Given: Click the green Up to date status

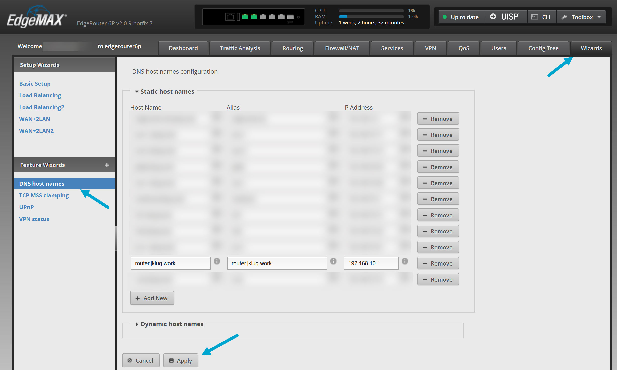Looking at the screenshot, I should [x=461, y=17].
